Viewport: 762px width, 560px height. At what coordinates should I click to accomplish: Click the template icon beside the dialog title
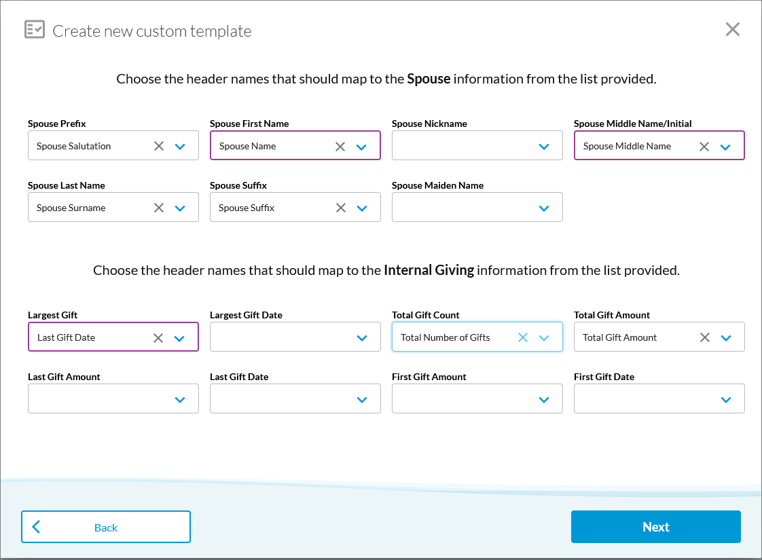point(34,29)
